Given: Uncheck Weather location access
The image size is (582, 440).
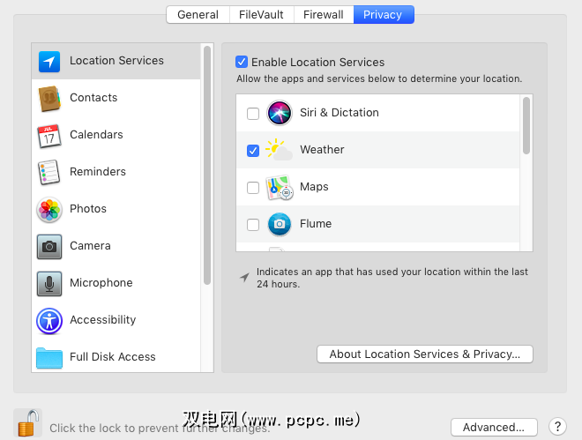Looking at the screenshot, I should tap(253, 151).
